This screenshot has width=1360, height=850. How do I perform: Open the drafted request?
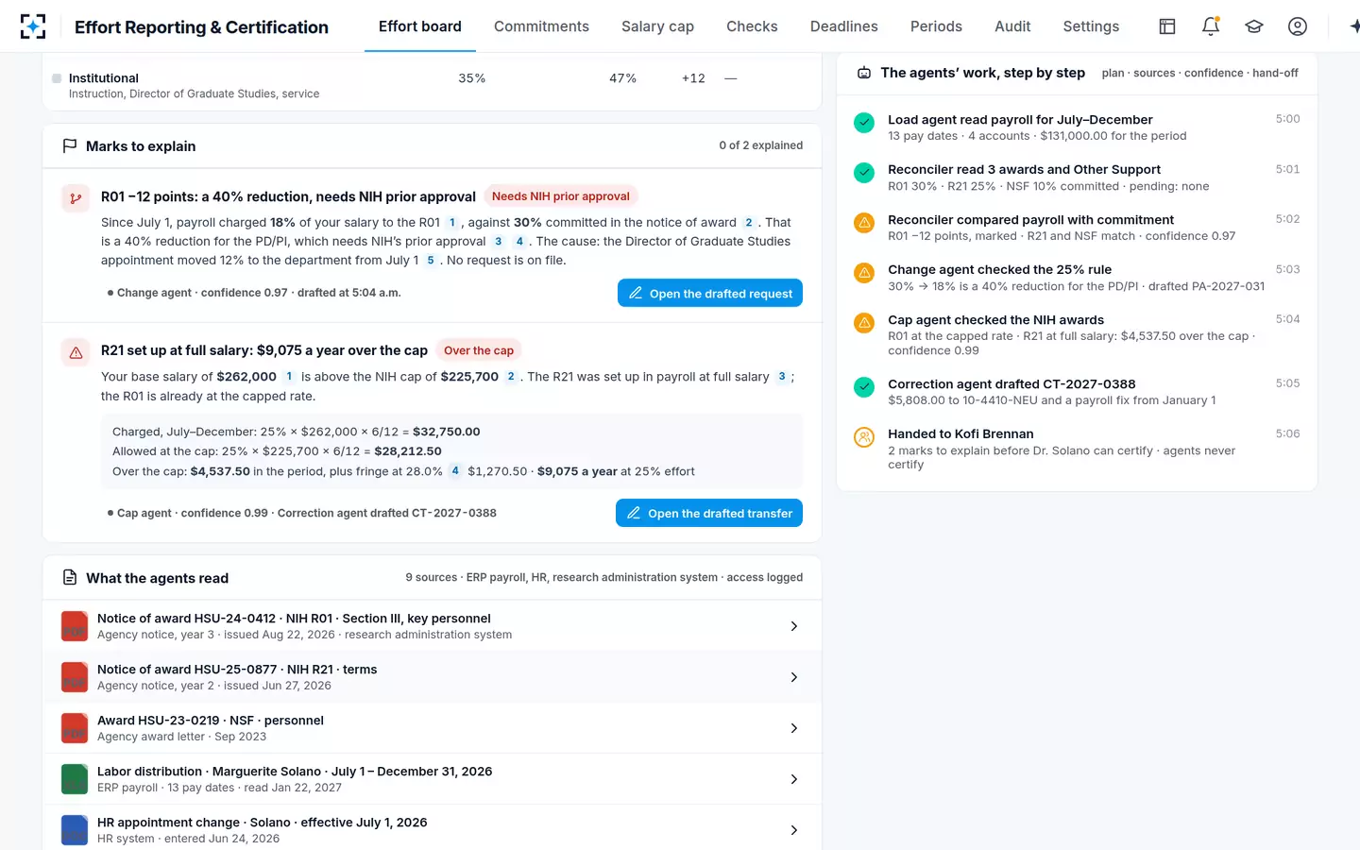710,293
